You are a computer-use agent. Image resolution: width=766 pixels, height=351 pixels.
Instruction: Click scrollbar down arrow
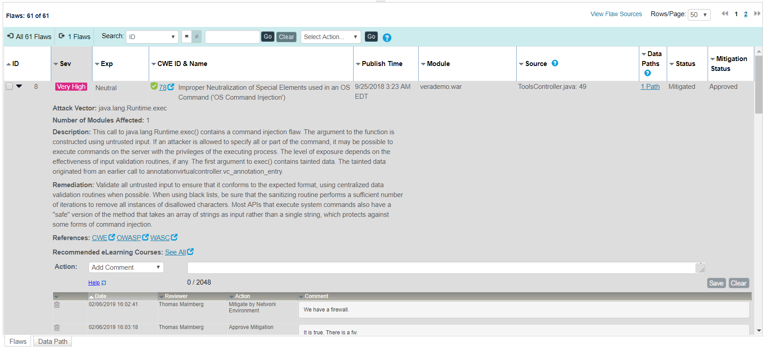coord(759,331)
